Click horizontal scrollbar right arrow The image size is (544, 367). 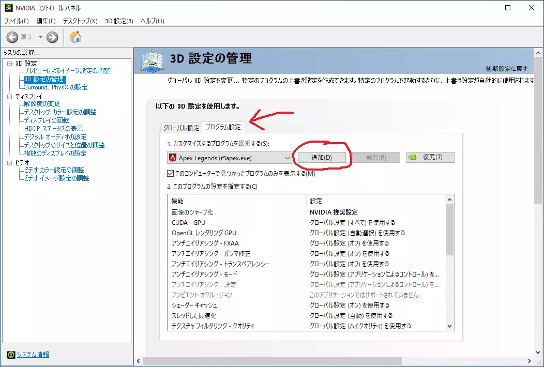[529, 361]
